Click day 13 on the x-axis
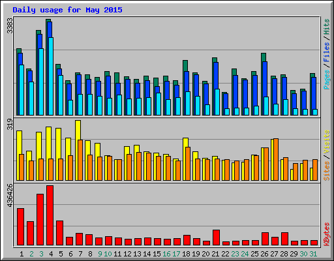Image resolution: width=334 pixels, height=261 pixels. click(137, 254)
